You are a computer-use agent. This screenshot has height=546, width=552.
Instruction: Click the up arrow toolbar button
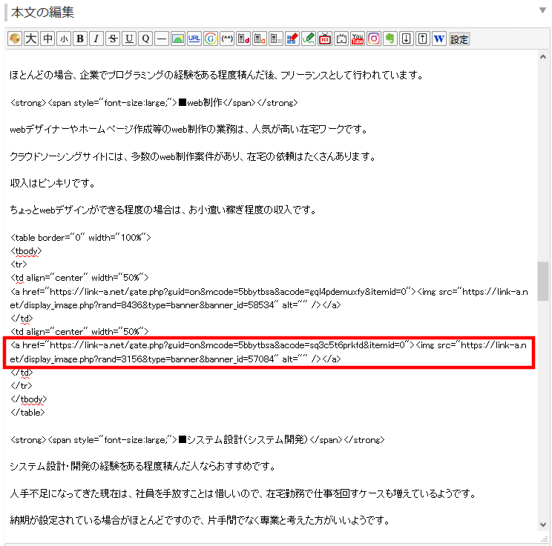423,39
